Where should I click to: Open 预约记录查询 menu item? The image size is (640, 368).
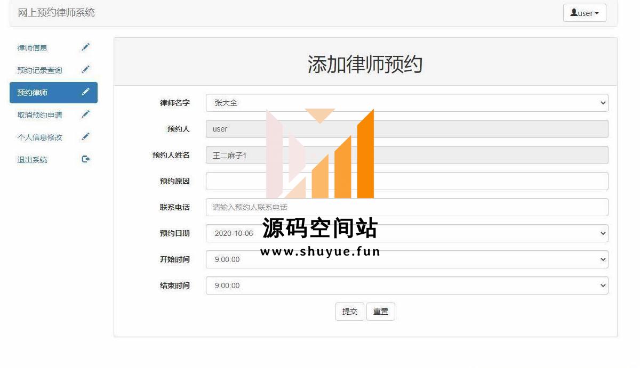point(53,70)
